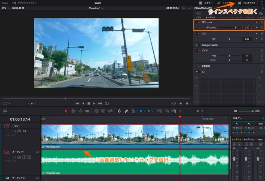The image size is (265, 181).
Task: Toggle the Linked Selection chain icon
Action: pyautogui.click(x=126, y=111)
